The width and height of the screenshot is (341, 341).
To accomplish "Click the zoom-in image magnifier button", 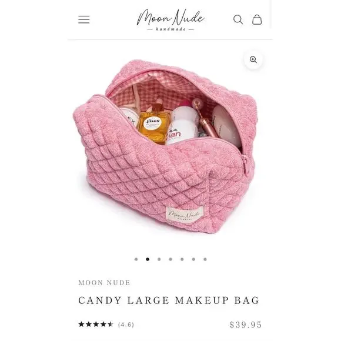I will pos(253,59).
